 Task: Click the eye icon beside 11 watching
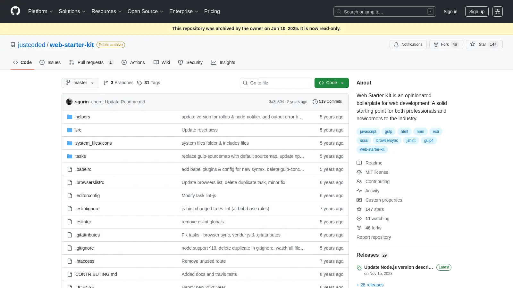[x=359, y=219]
